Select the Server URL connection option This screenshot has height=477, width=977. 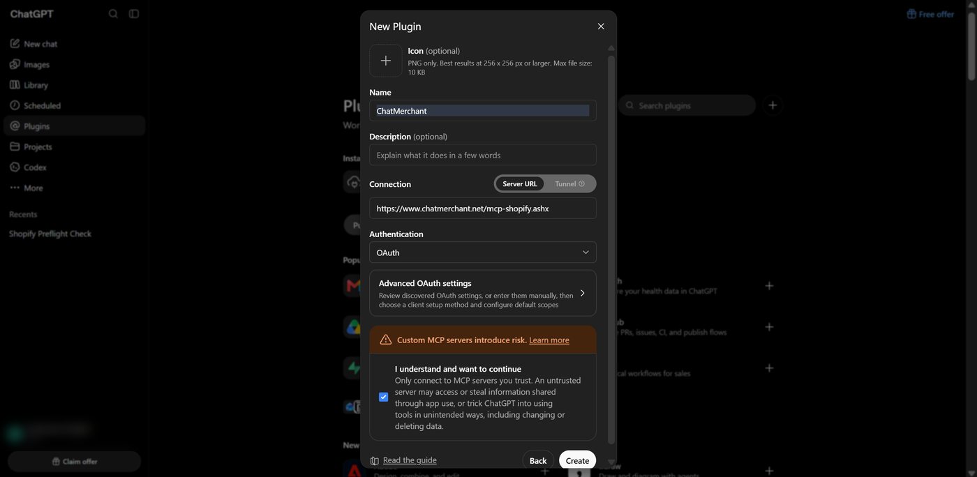pyautogui.click(x=520, y=184)
